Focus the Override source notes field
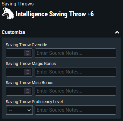This screenshot has height=121, width=123. [75, 53]
